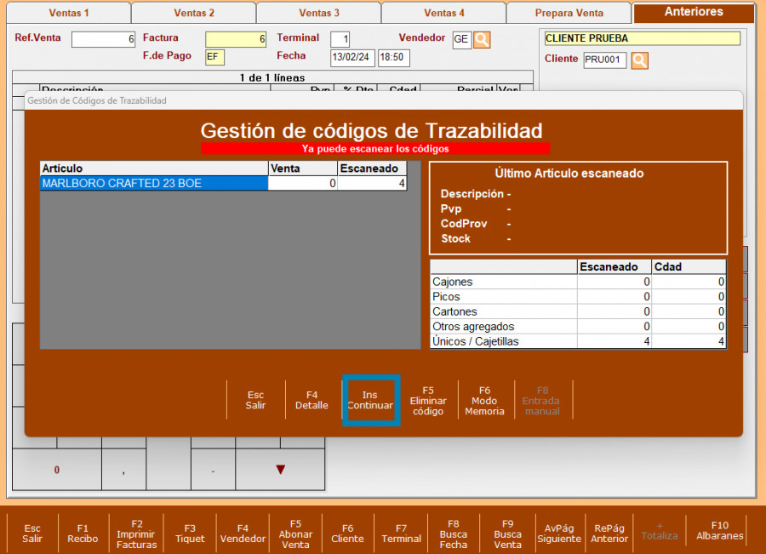This screenshot has width=766, height=554.
Task: Activate F6 Modo Memoria button
Action: coord(484,400)
